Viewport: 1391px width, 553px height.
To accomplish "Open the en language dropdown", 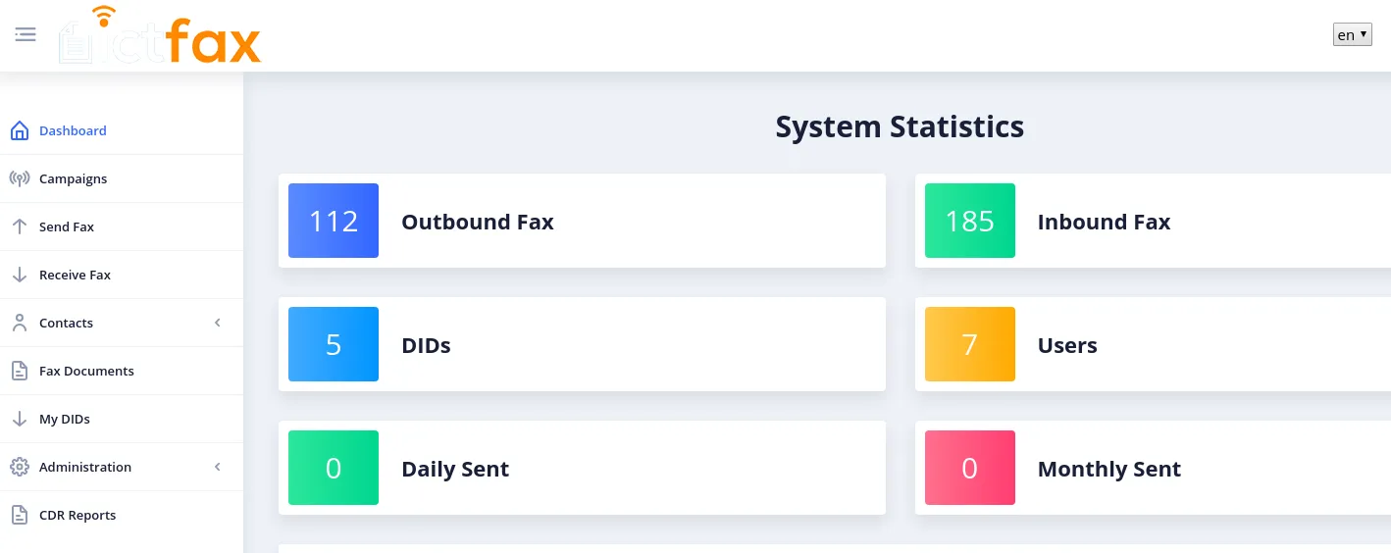I will tap(1352, 34).
